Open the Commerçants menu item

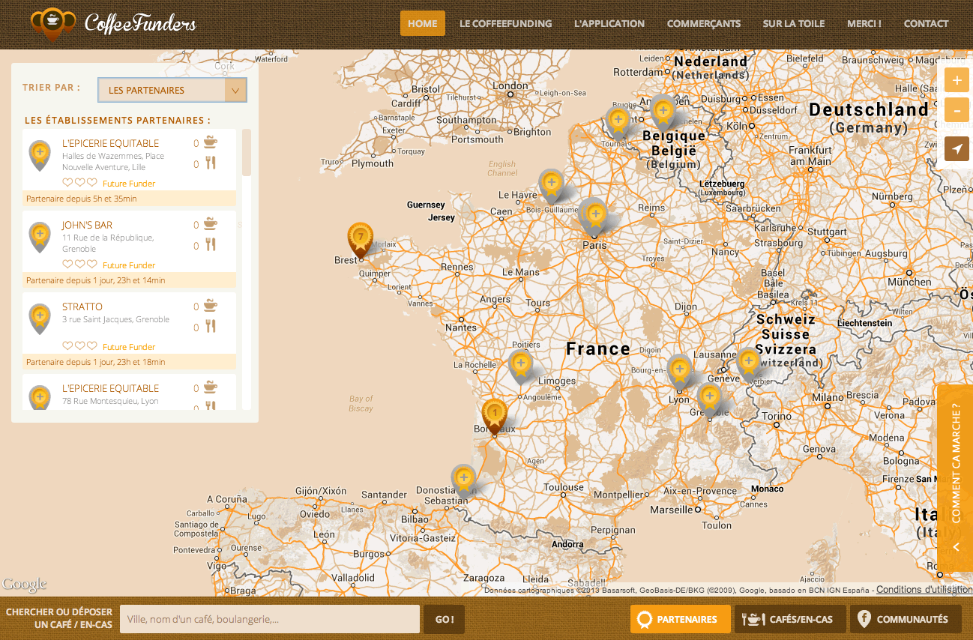click(x=704, y=23)
